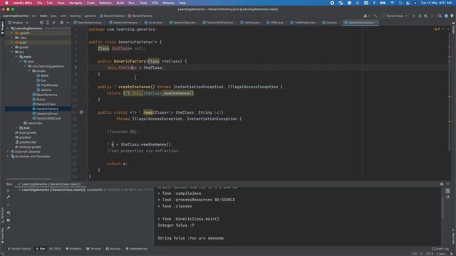Open the GenericClass run configuration dropdown
The image size is (456, 256).
[395, 16]
